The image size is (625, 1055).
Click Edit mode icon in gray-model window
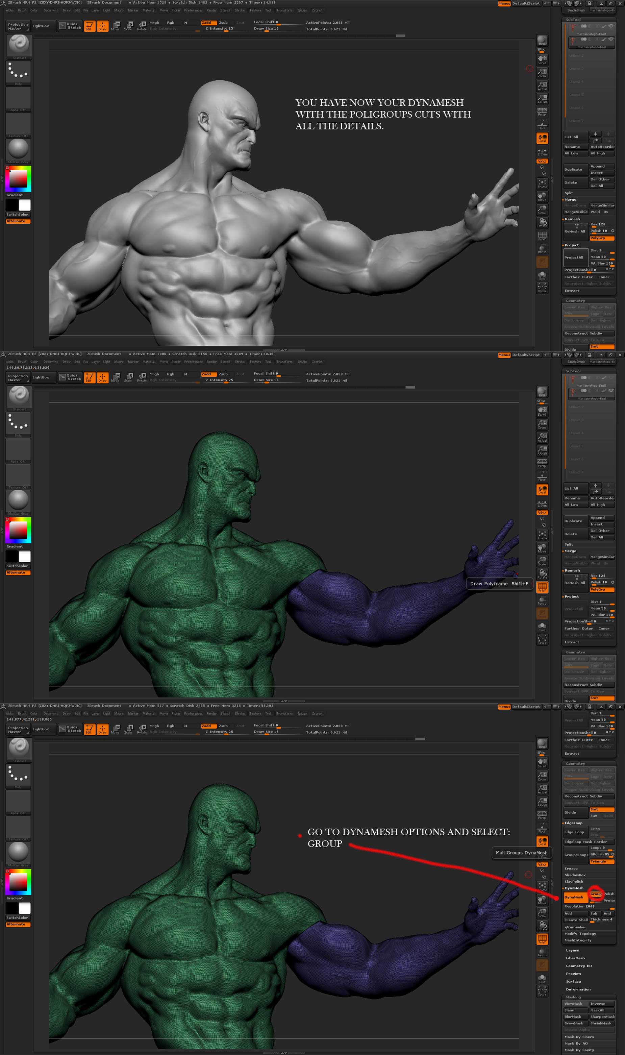[x=89, y=26]
